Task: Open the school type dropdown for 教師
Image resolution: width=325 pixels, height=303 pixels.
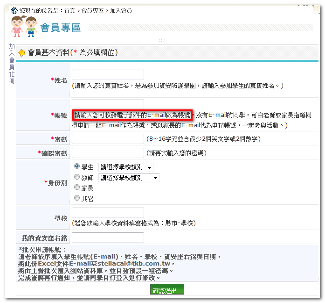Action: 129,178
